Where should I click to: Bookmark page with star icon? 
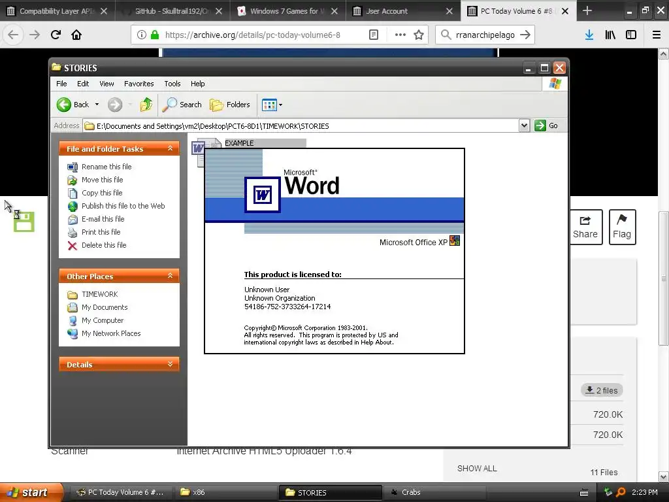(419, 35)
